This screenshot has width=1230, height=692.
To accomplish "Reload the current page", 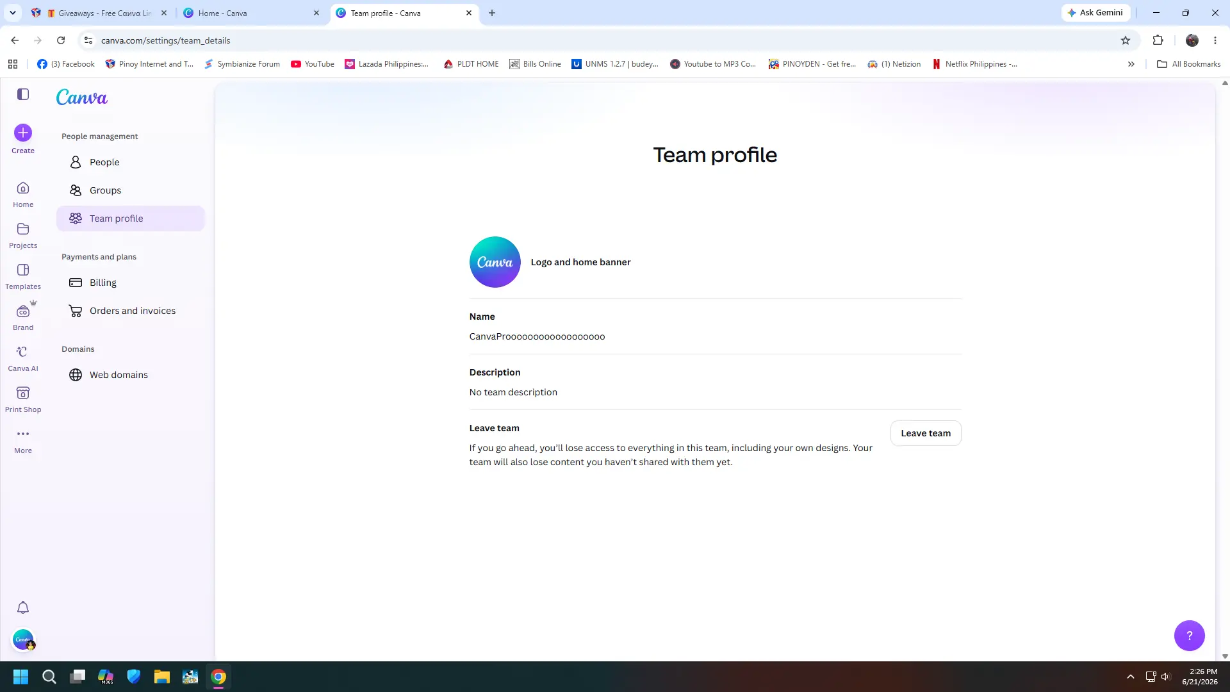I will point(61,40).
